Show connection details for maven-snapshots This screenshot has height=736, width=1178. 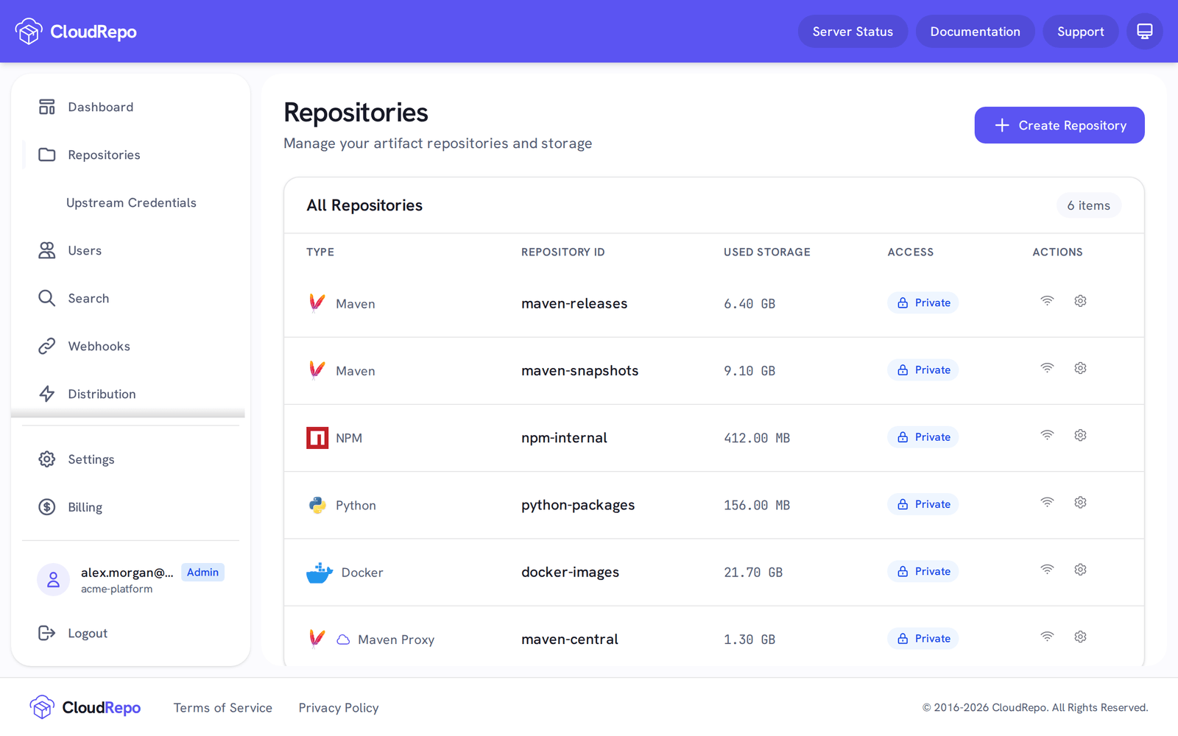click(x=1047, y=368)
